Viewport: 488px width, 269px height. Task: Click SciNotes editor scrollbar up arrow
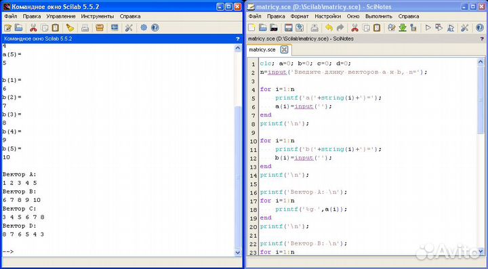pyautogui.click(x=481, y=62)
